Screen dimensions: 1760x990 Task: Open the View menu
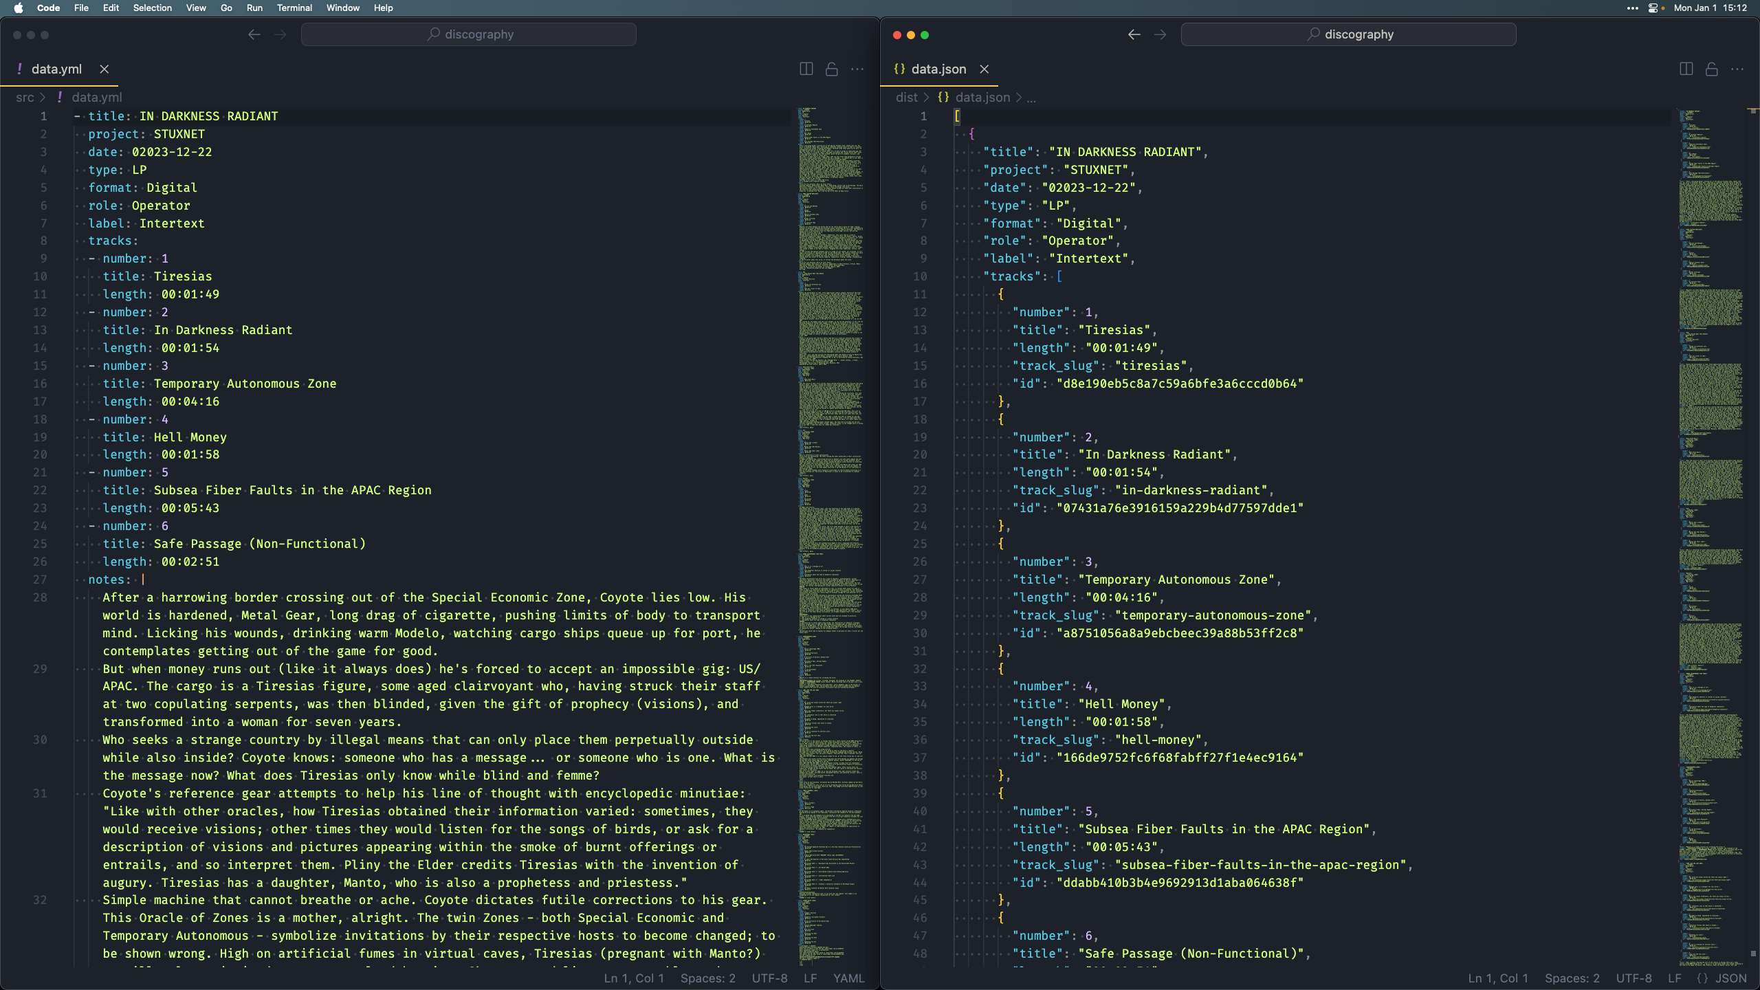196,8
